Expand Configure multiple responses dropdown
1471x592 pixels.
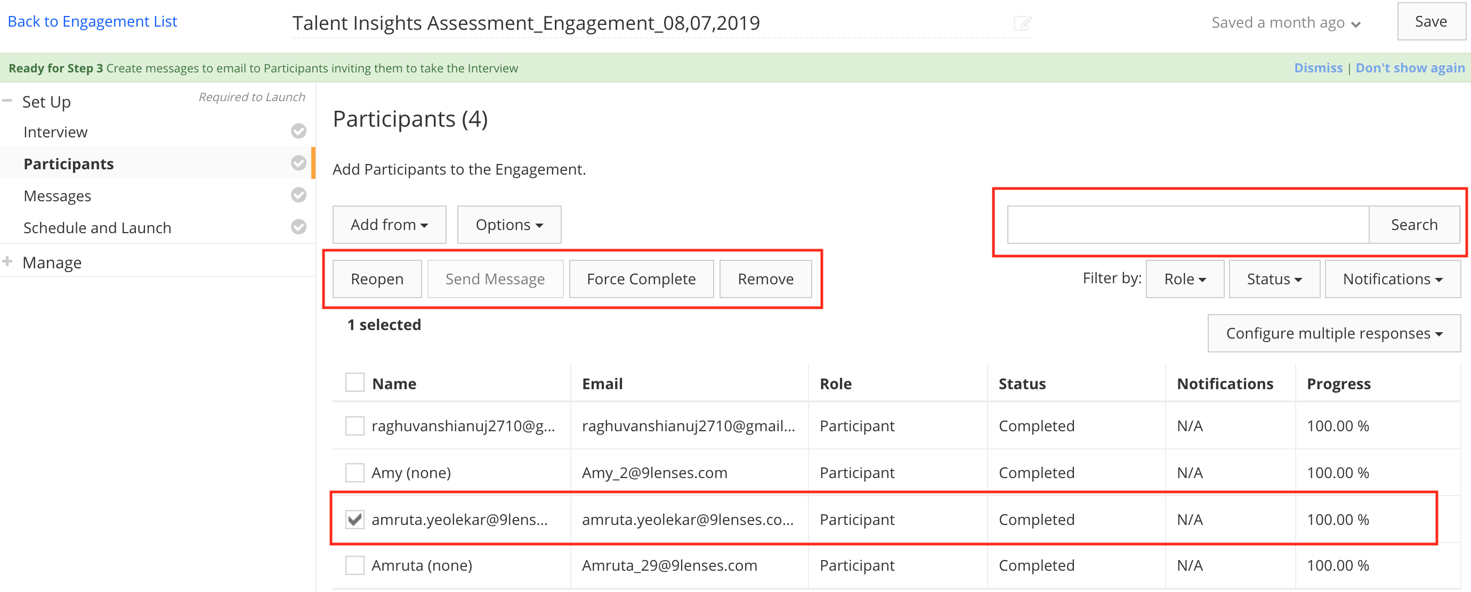pos(1333,333)
